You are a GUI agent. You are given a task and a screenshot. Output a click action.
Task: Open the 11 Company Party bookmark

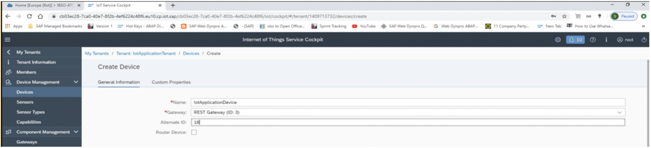507,26
